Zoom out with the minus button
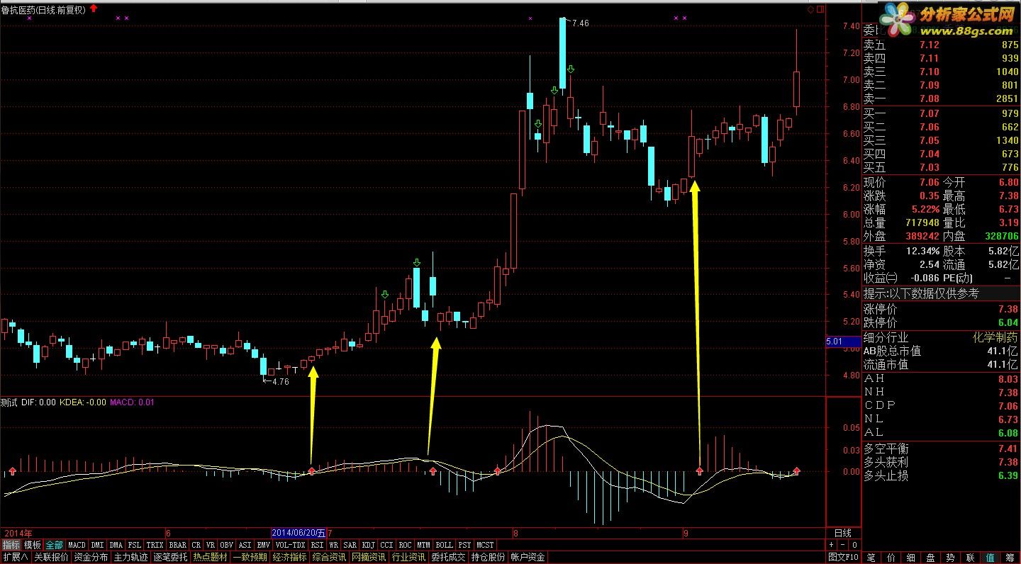Image resolution: width=1021 pixels, height=564 pixels. click(843, 545)
